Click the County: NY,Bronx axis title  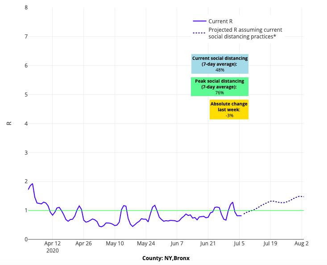[x=166, y=258]
